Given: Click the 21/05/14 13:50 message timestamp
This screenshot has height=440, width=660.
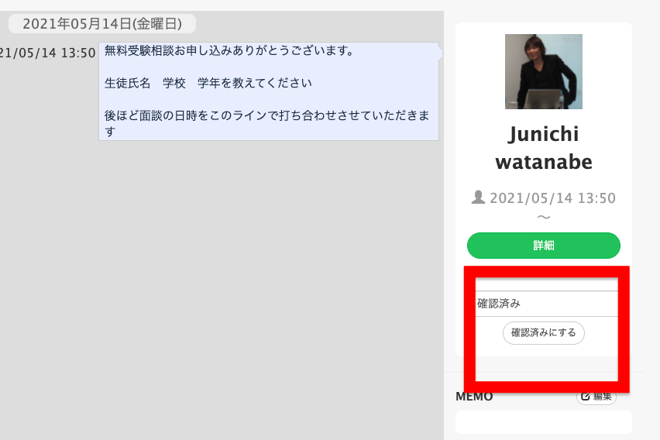Looking at the screenshot, I should pos(47,53).
